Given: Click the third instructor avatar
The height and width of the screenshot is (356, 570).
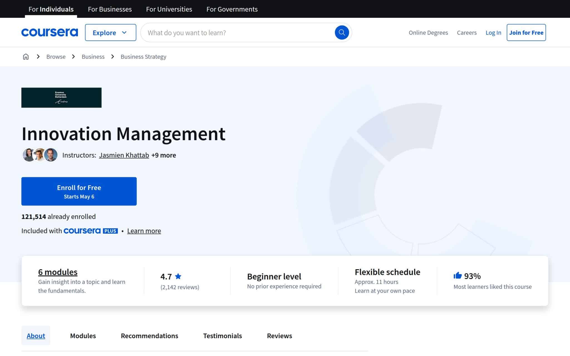Looking at the screenshot, I should point(51,155).
